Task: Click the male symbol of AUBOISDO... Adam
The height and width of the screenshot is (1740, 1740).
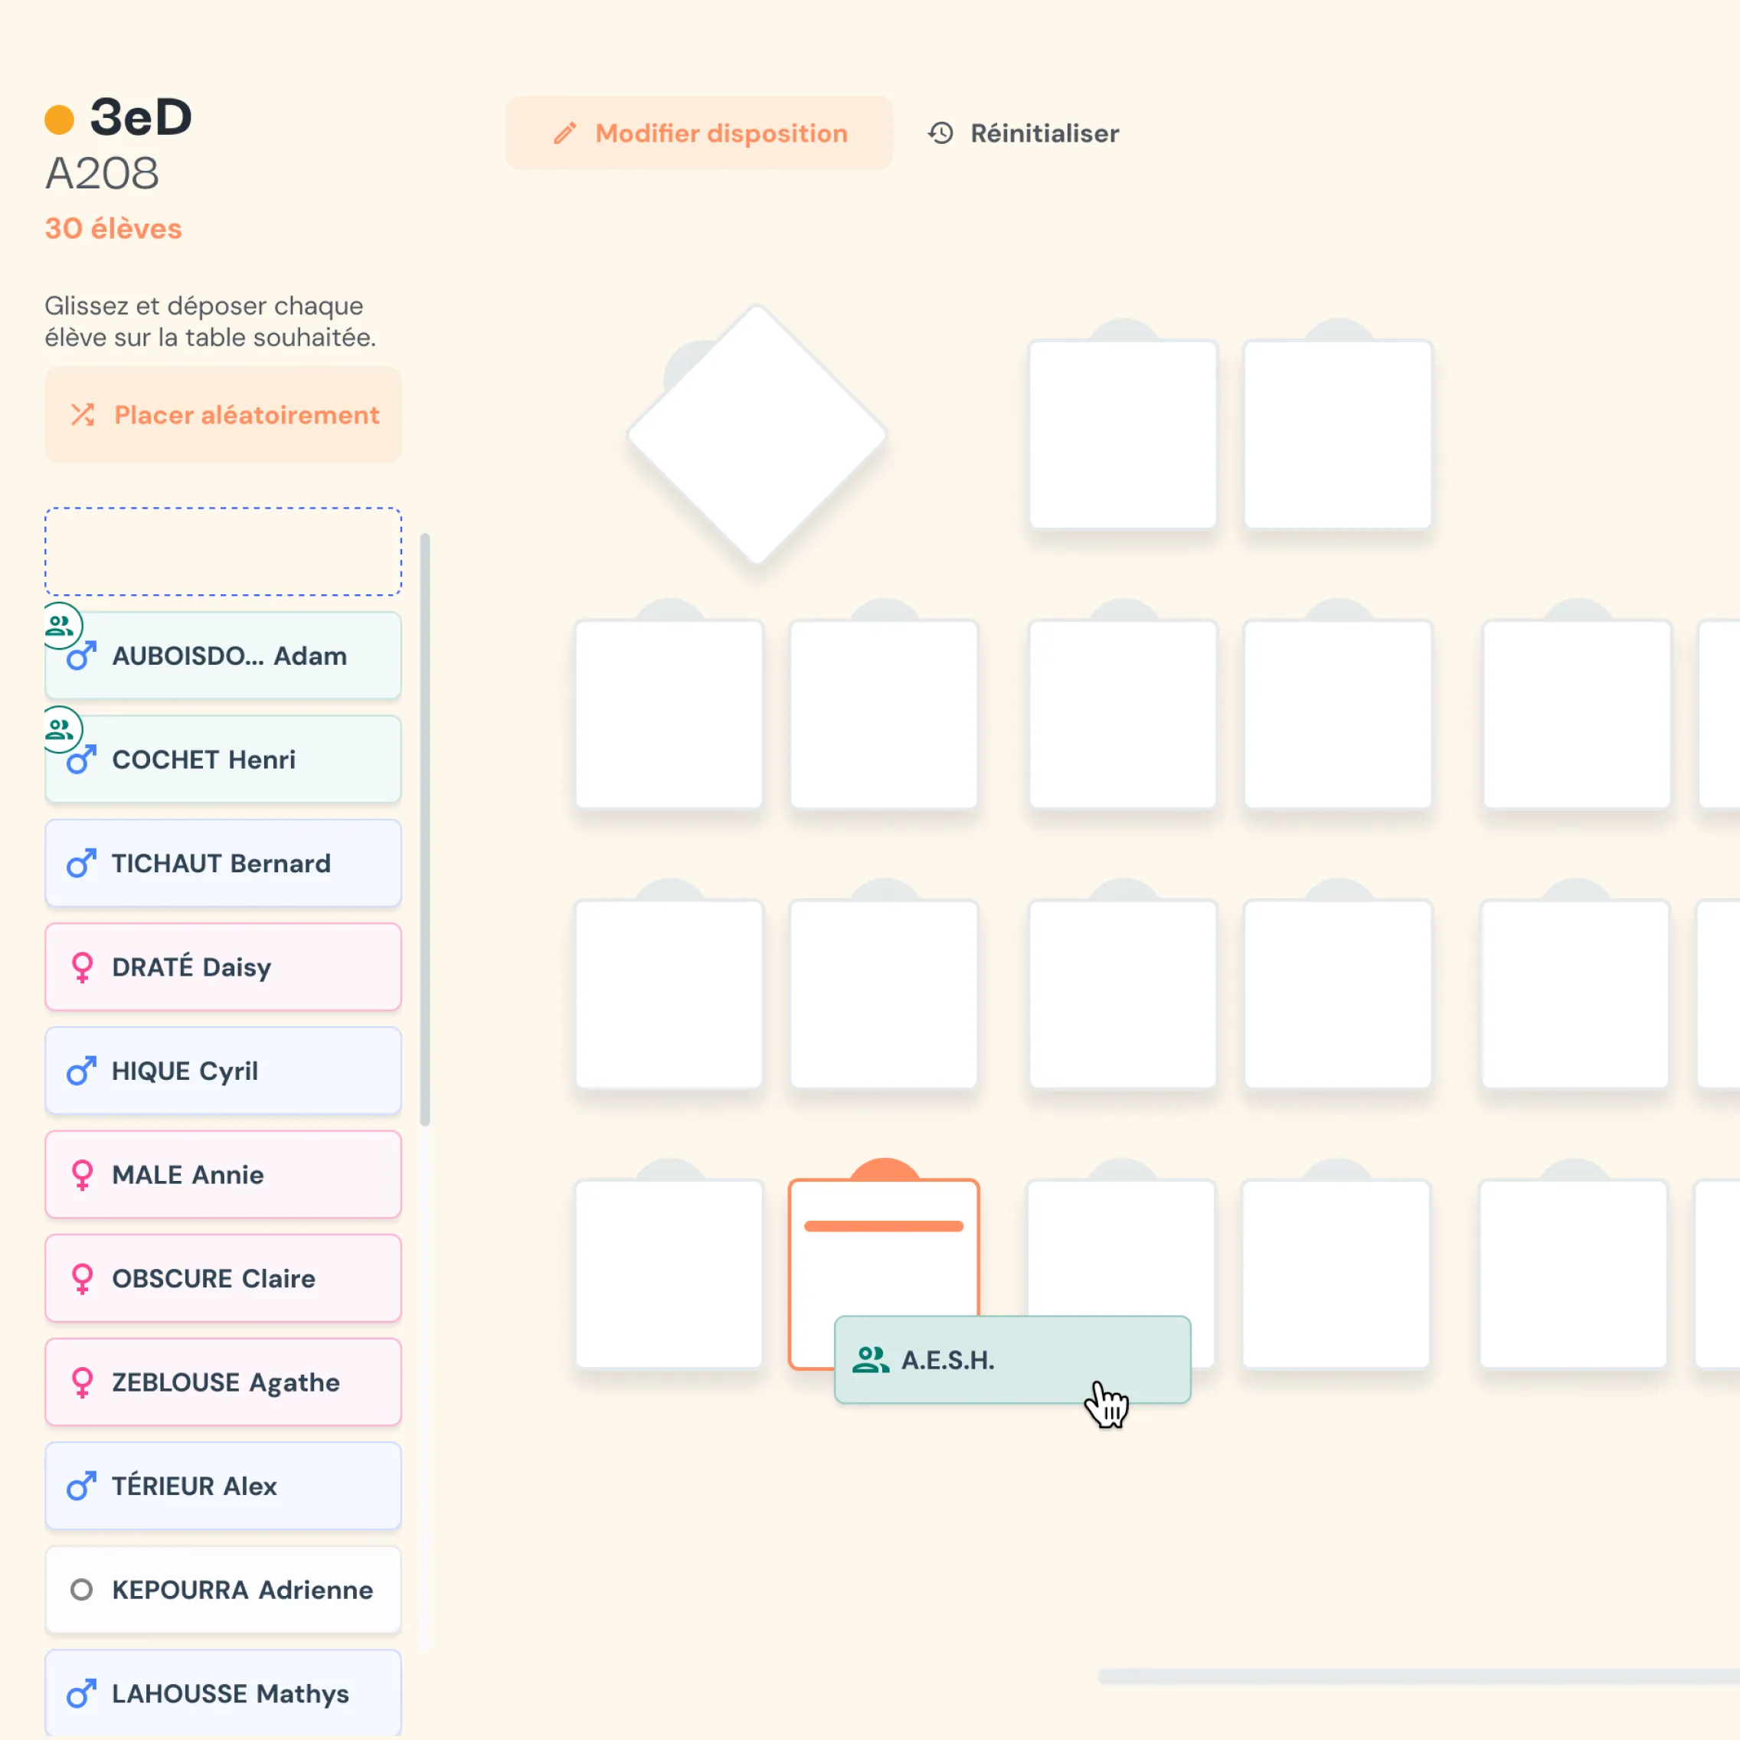Action: [81, 656]
